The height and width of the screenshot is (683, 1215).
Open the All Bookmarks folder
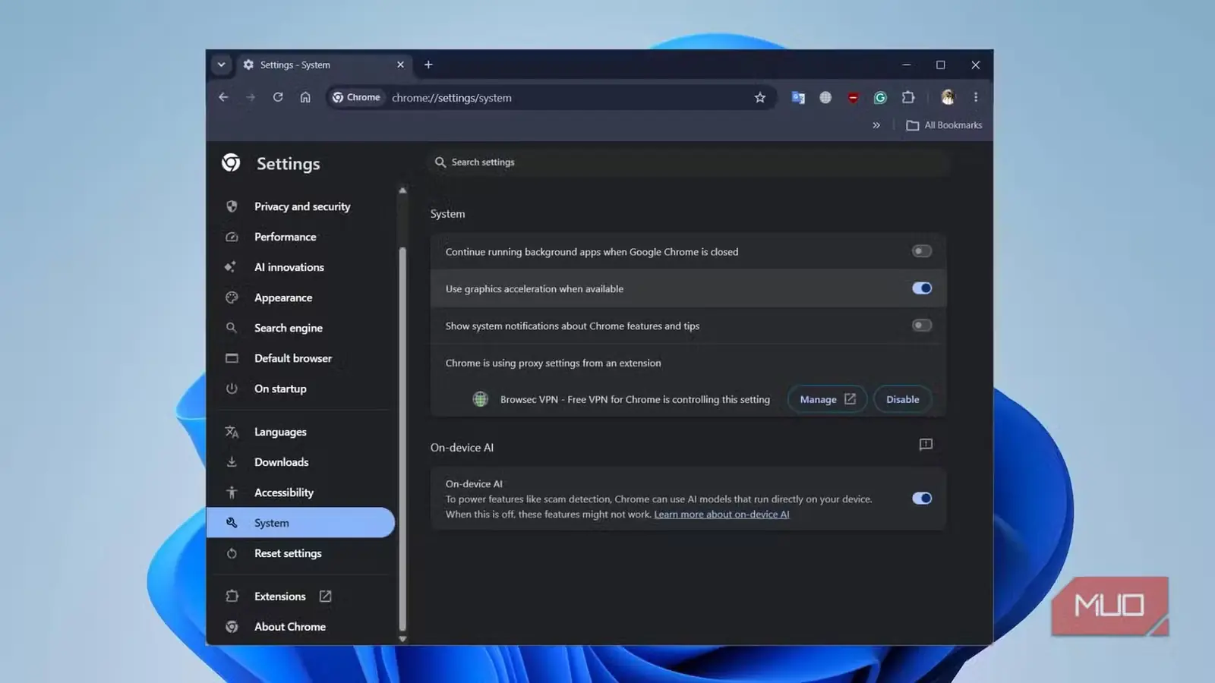tap(944, 125)
